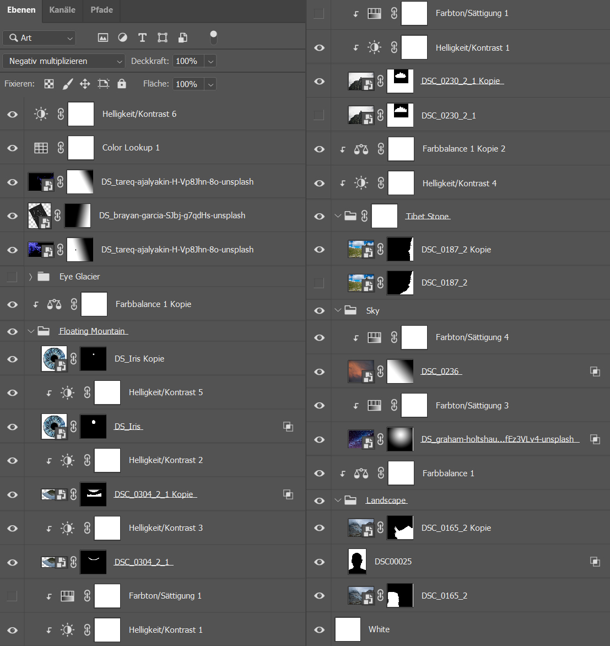Click the lock position move icon
The image size is (610, 646).
point(85,84)
